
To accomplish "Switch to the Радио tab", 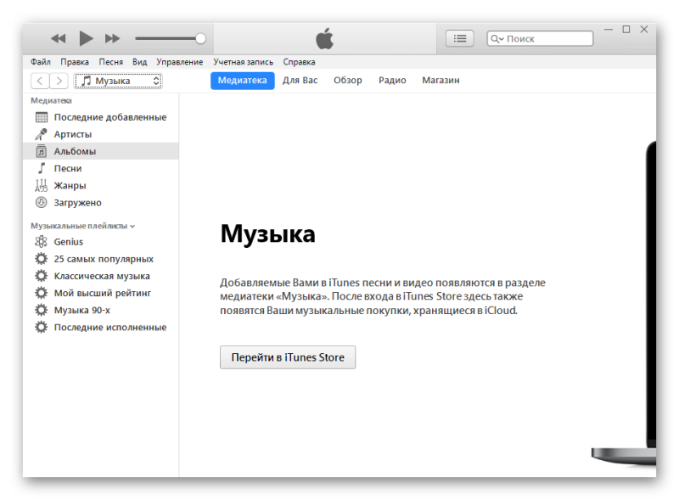I will tap(392, 80).
